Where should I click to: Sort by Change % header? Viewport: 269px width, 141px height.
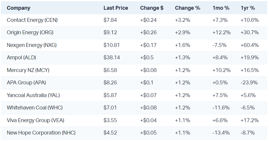pos(187,8)
